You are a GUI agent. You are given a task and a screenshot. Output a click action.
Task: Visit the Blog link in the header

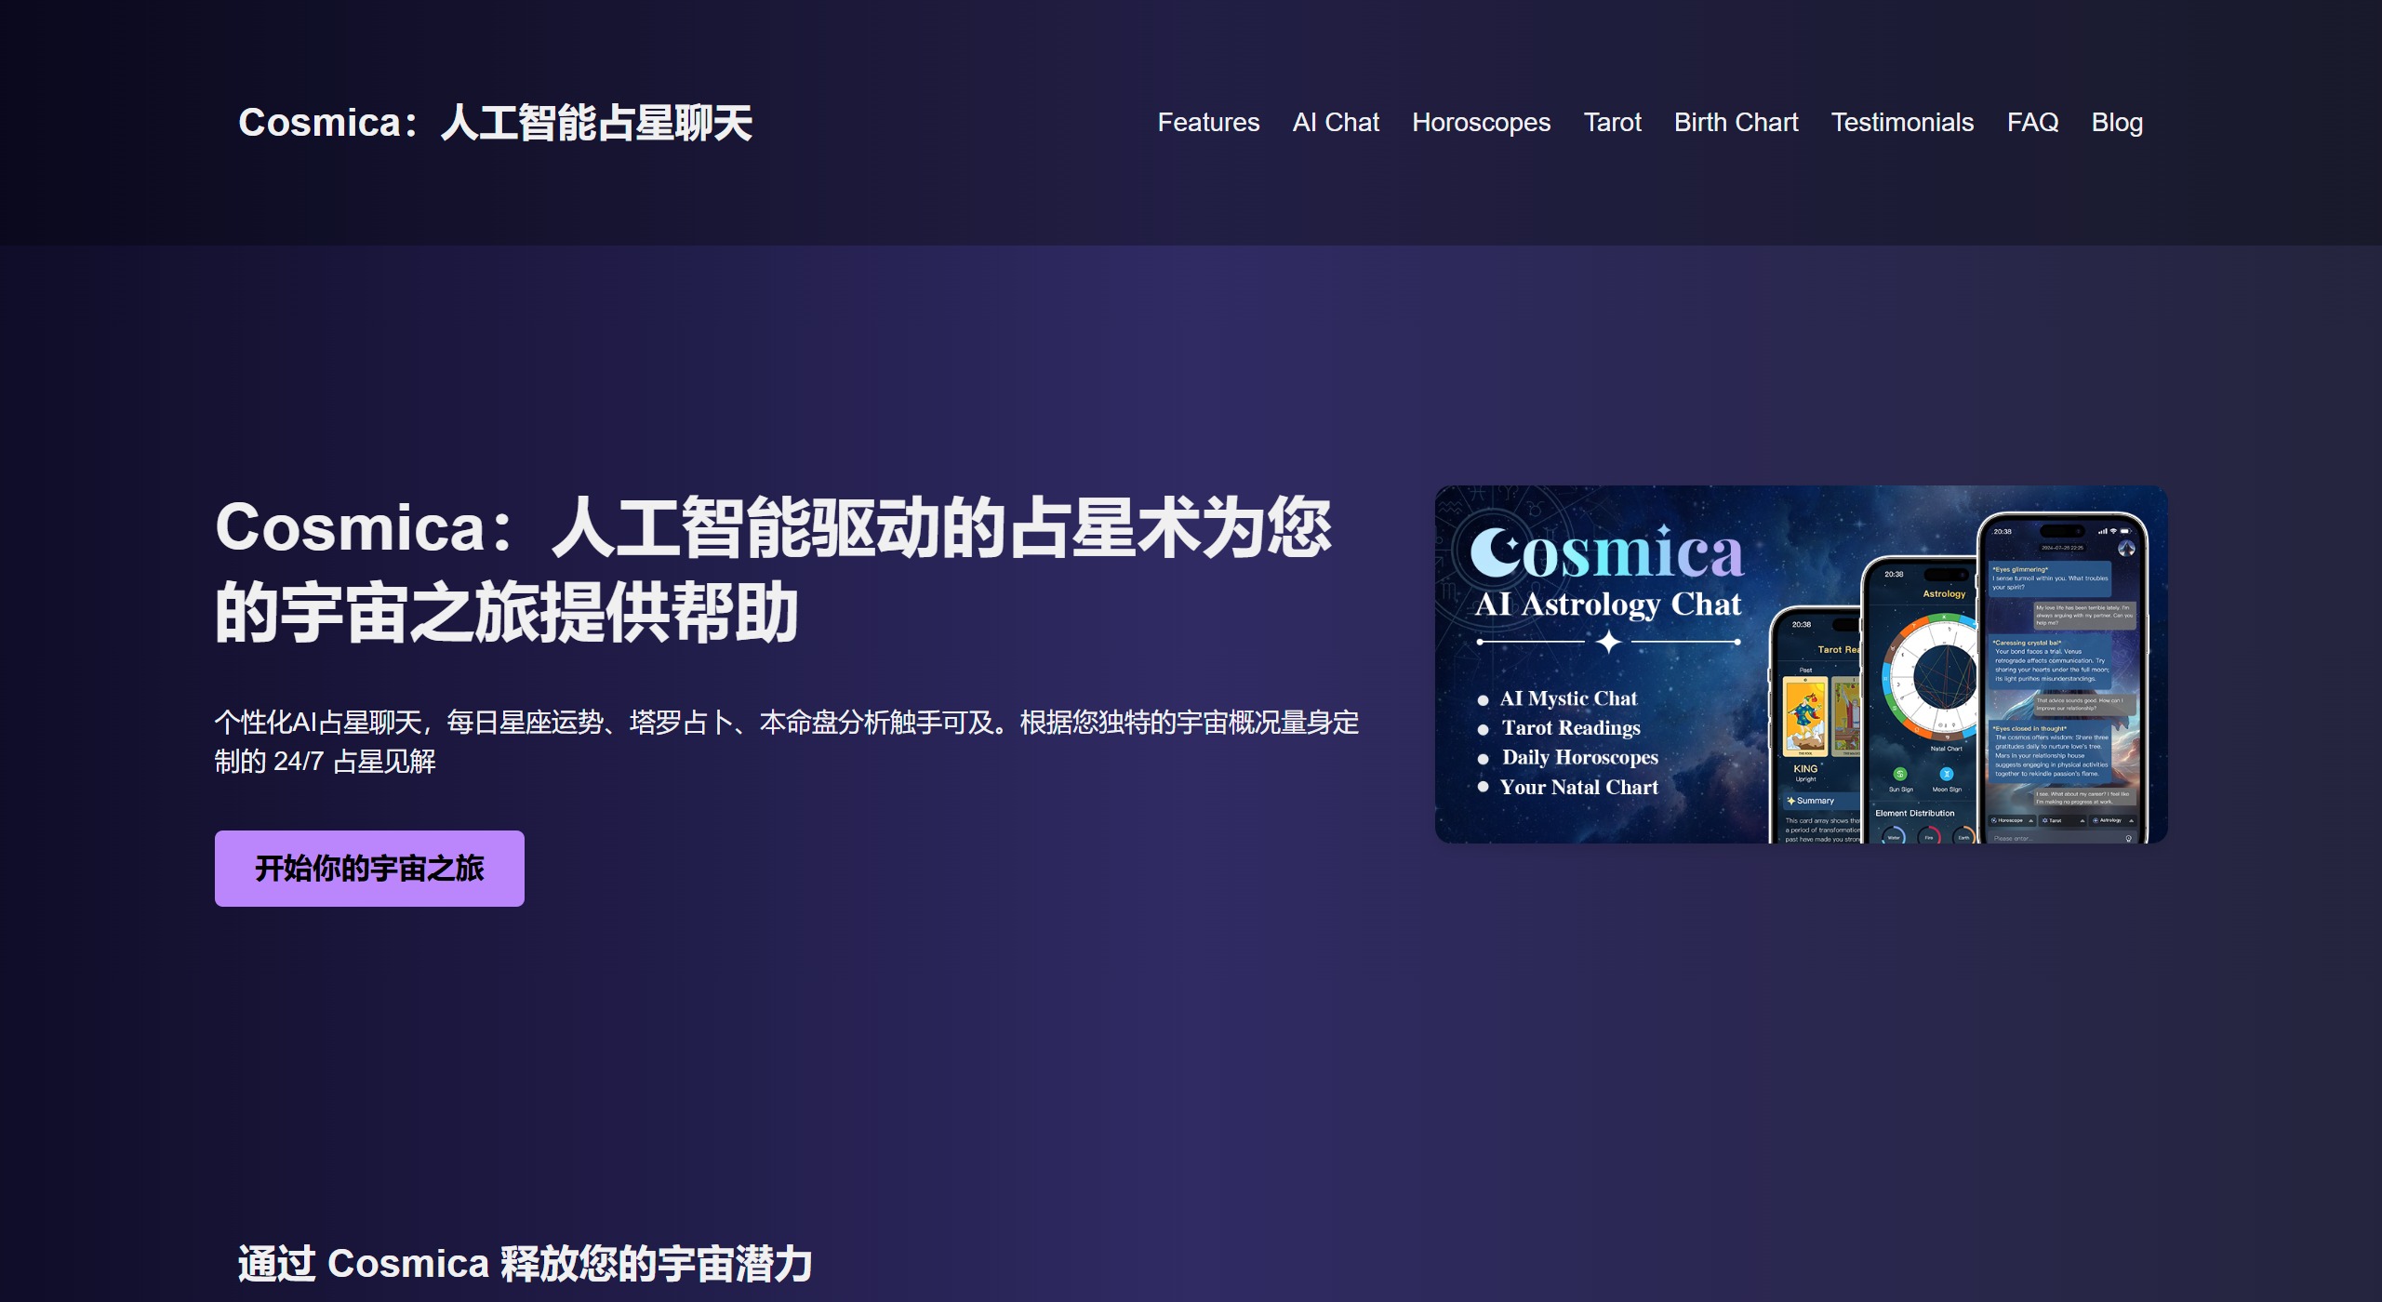pyautogui.click(x=2117, y=122)
